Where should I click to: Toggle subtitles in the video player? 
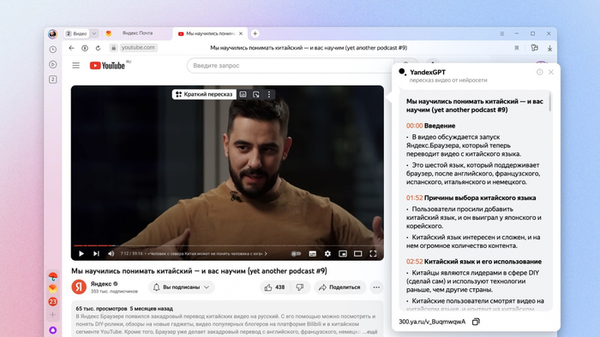(x=313, y=253)
